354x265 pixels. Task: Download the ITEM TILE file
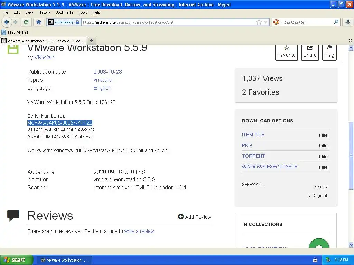pyautogui.click(x=253, y=135)
